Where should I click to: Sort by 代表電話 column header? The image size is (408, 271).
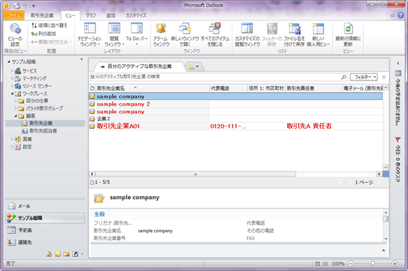[x=228, y=88]
